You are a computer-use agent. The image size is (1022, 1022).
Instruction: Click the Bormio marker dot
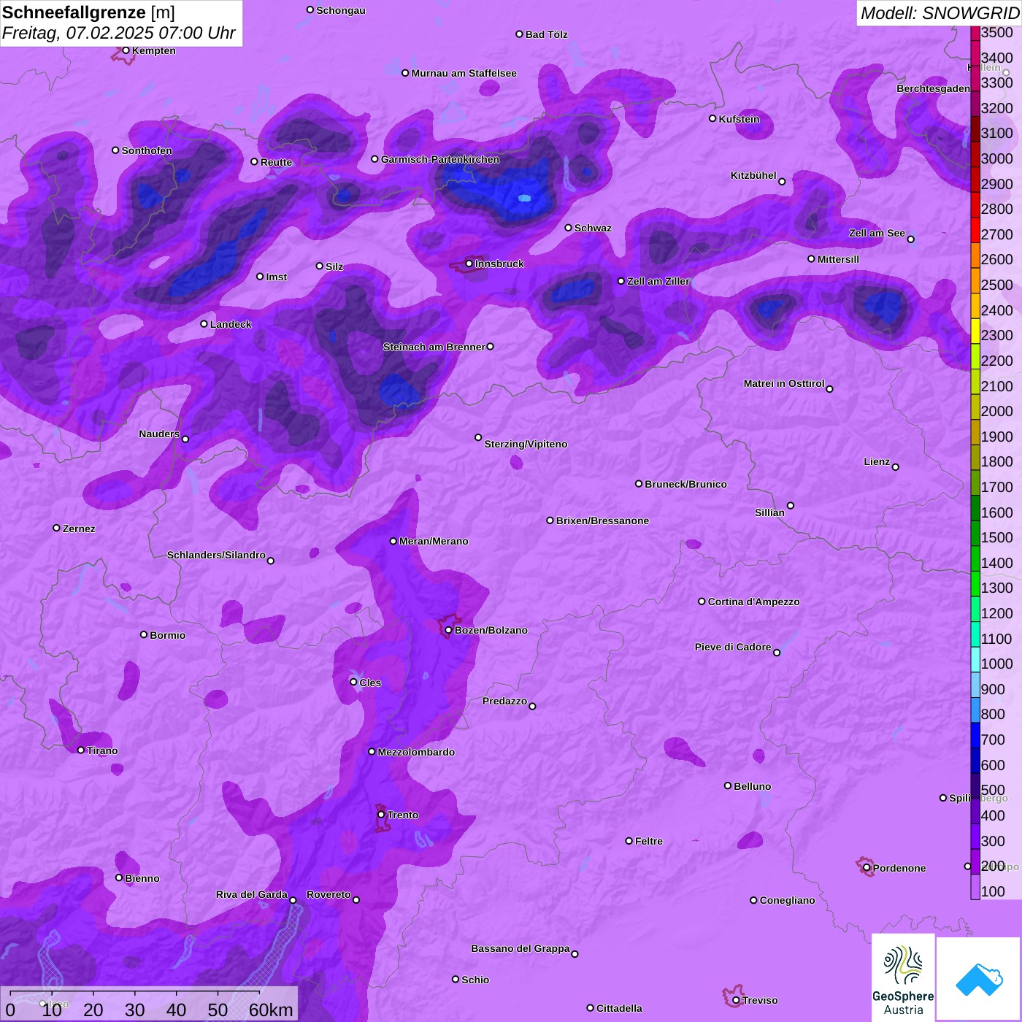tap(144, 634)
